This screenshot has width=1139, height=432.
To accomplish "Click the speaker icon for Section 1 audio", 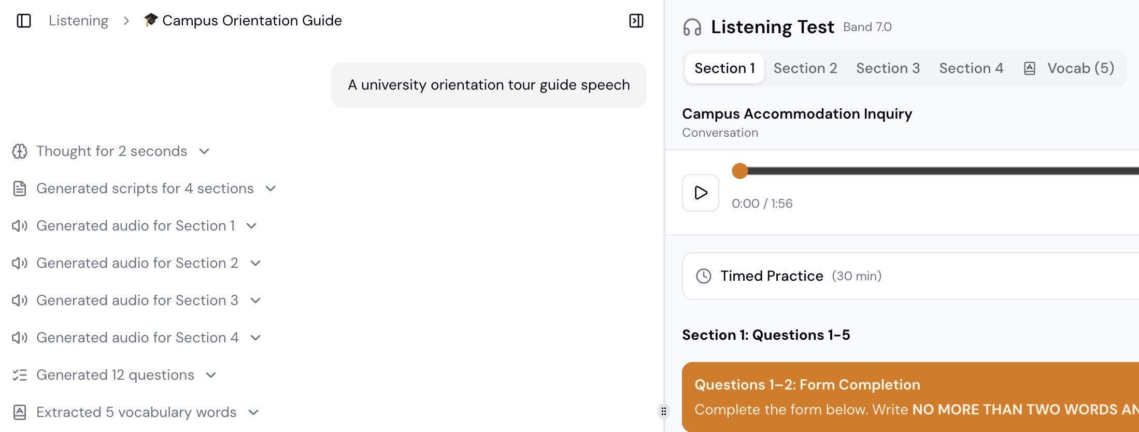I will pyautogui.click(x=20, y=226).
